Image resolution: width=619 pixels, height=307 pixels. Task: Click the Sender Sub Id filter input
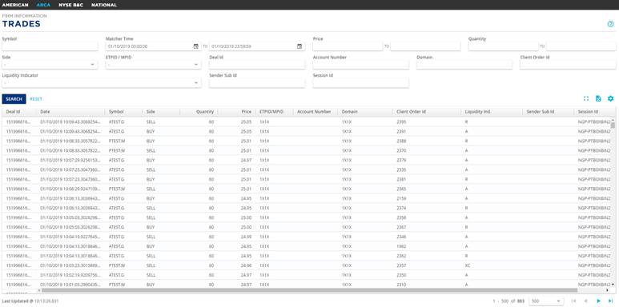(257, 83)
